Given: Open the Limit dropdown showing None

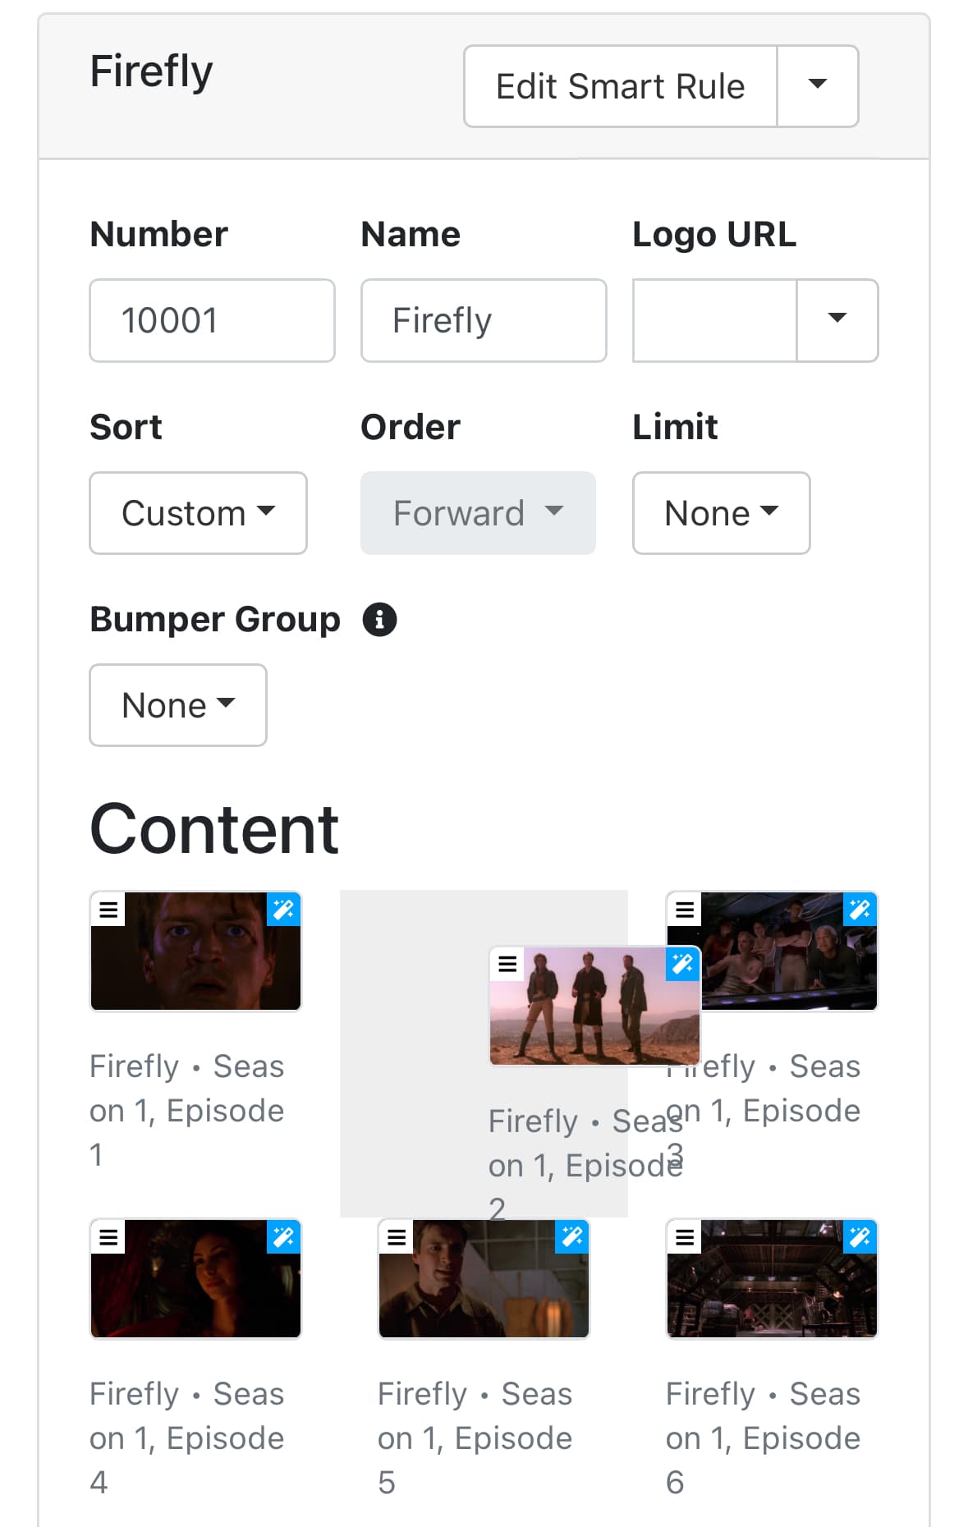Looking at the screenshot, I should point(721,513).
